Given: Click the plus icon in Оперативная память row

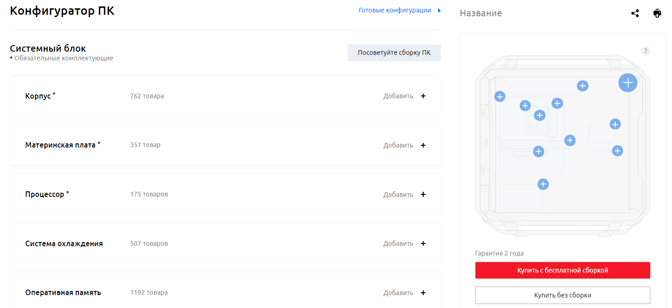Looking at the screenshot, I should [423, 293].
